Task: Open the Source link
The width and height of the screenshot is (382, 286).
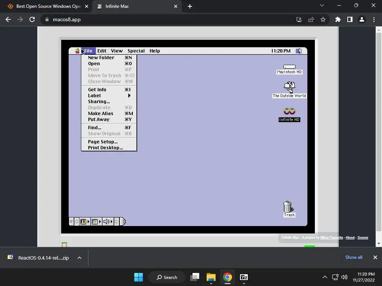Action: coord(363,238)
